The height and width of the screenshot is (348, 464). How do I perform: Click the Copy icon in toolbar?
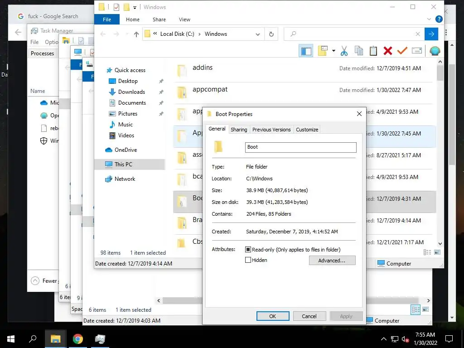tap(359, 51)
